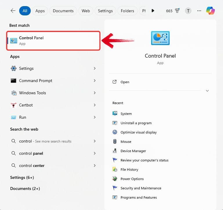Expand the Command Prompt result chevron
223x210 pixels.
coord(95,81)
